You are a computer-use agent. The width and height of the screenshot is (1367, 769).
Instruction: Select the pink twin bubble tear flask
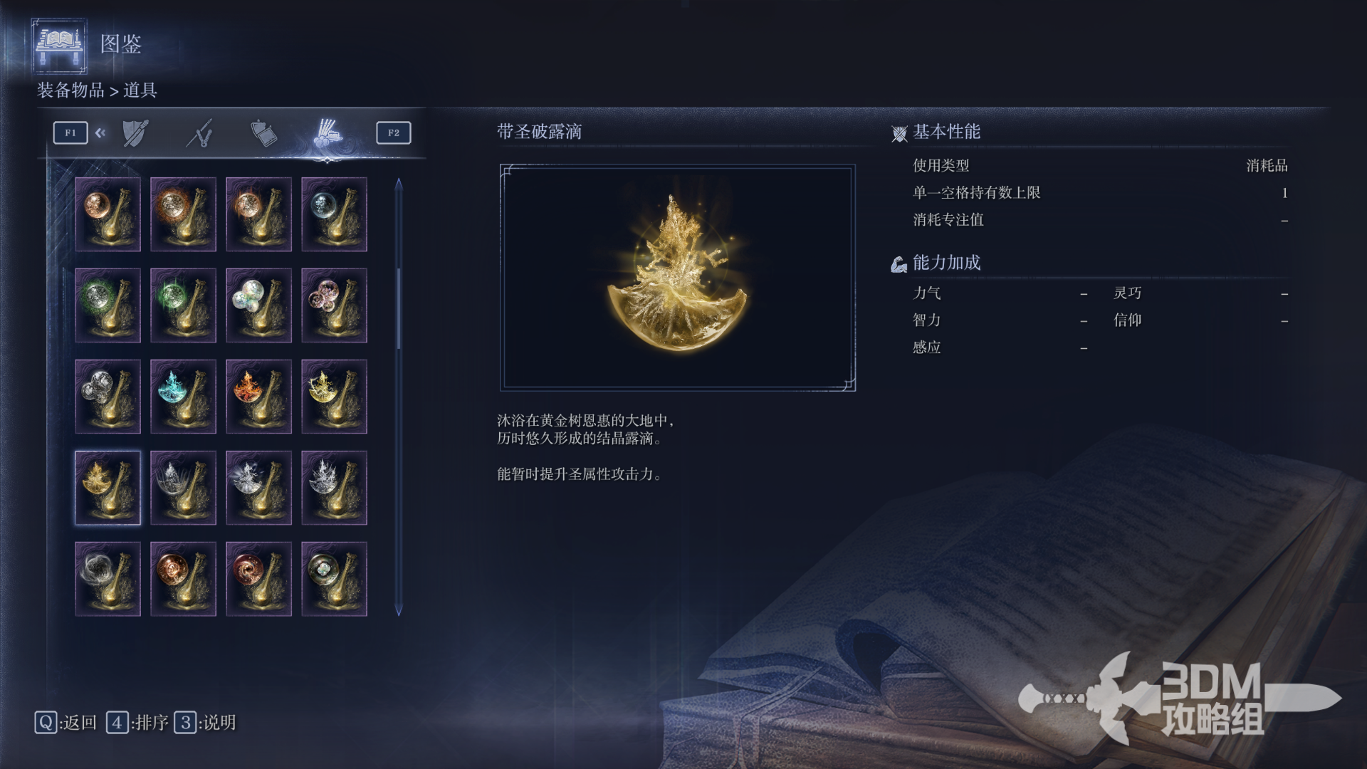334,305
